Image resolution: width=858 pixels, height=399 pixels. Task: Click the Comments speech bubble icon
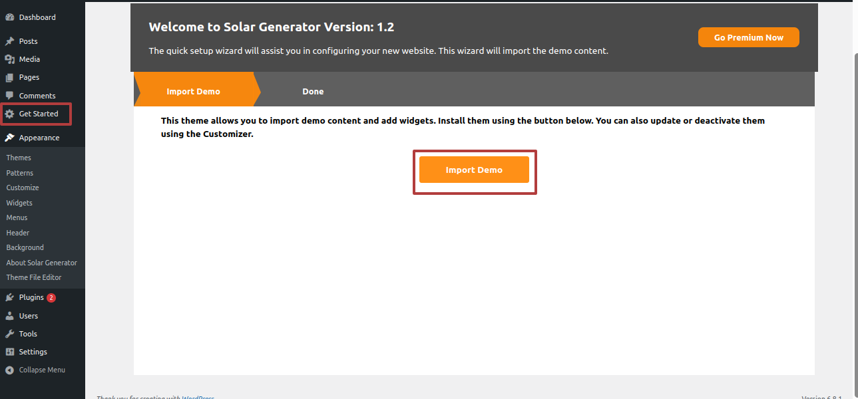pyautogui.click(x=9, y=96)
